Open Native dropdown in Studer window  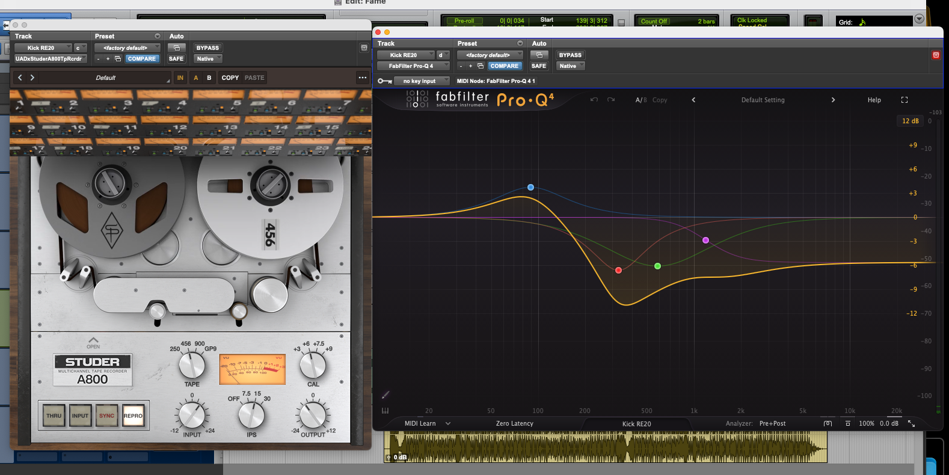point(207,58)
